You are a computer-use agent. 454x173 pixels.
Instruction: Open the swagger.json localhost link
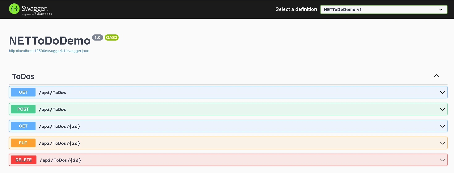[x=49, y=51]
